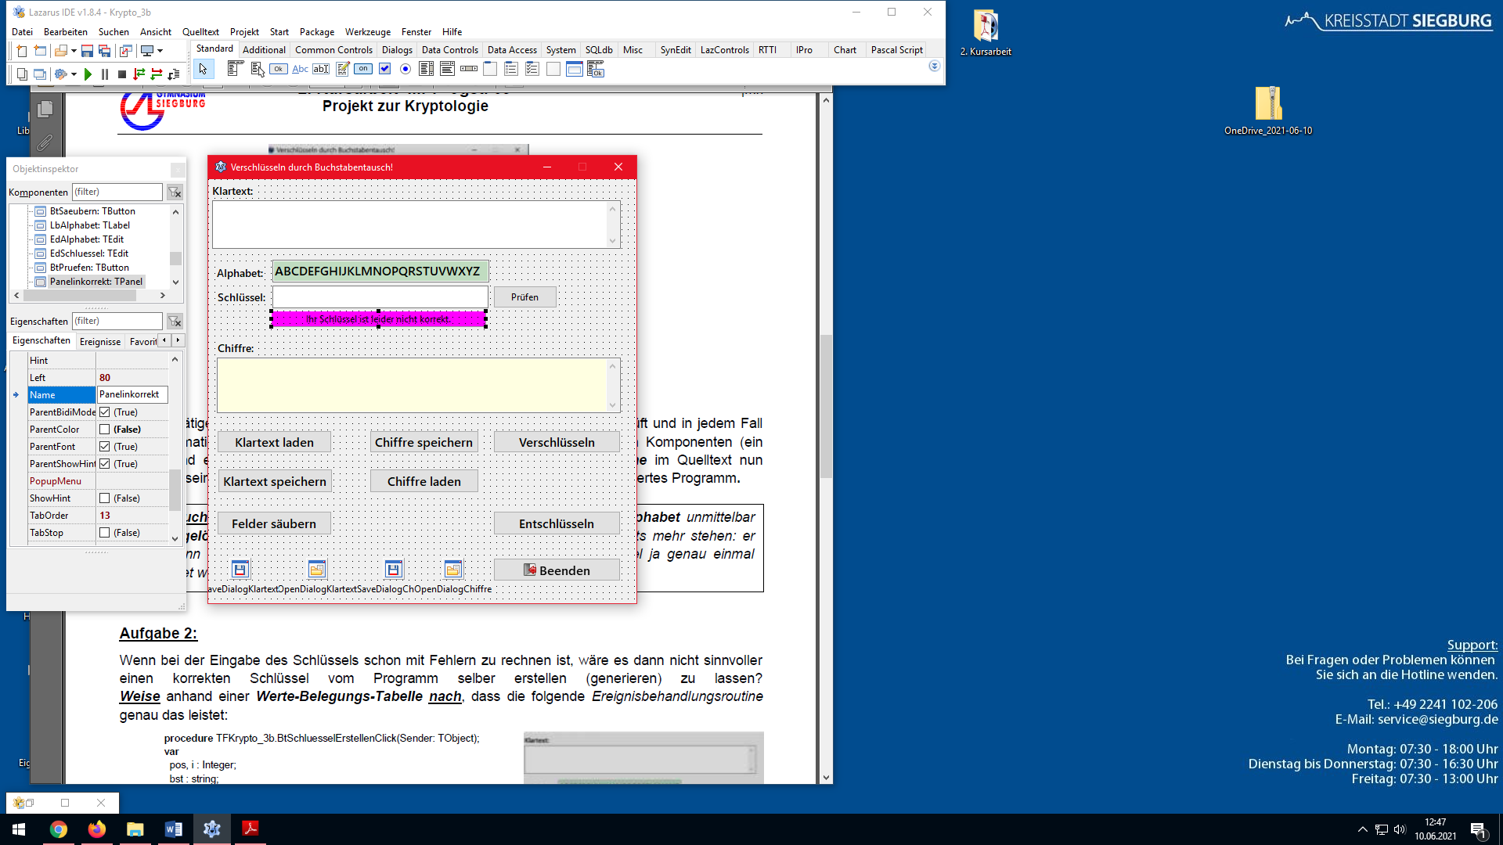1503x845 pixels.
Task: Select SaveDialogKlartext component on form
Action: [x=240, y=570]
